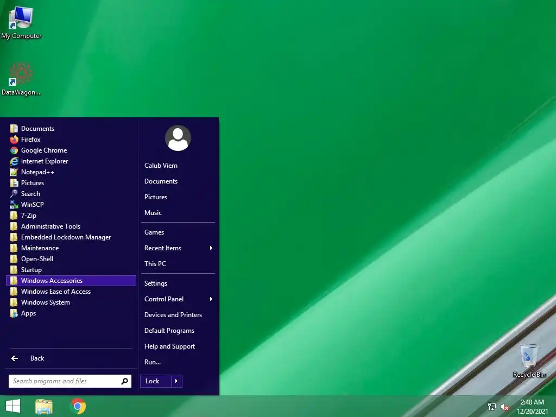
Task: Click the muted volume tray icon
Action: pyautogui.click(x=505, y=407)
